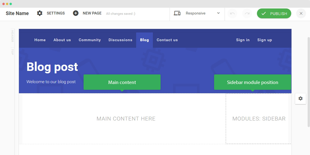Expand the Responsive dropdown chevron

(218, 13)
